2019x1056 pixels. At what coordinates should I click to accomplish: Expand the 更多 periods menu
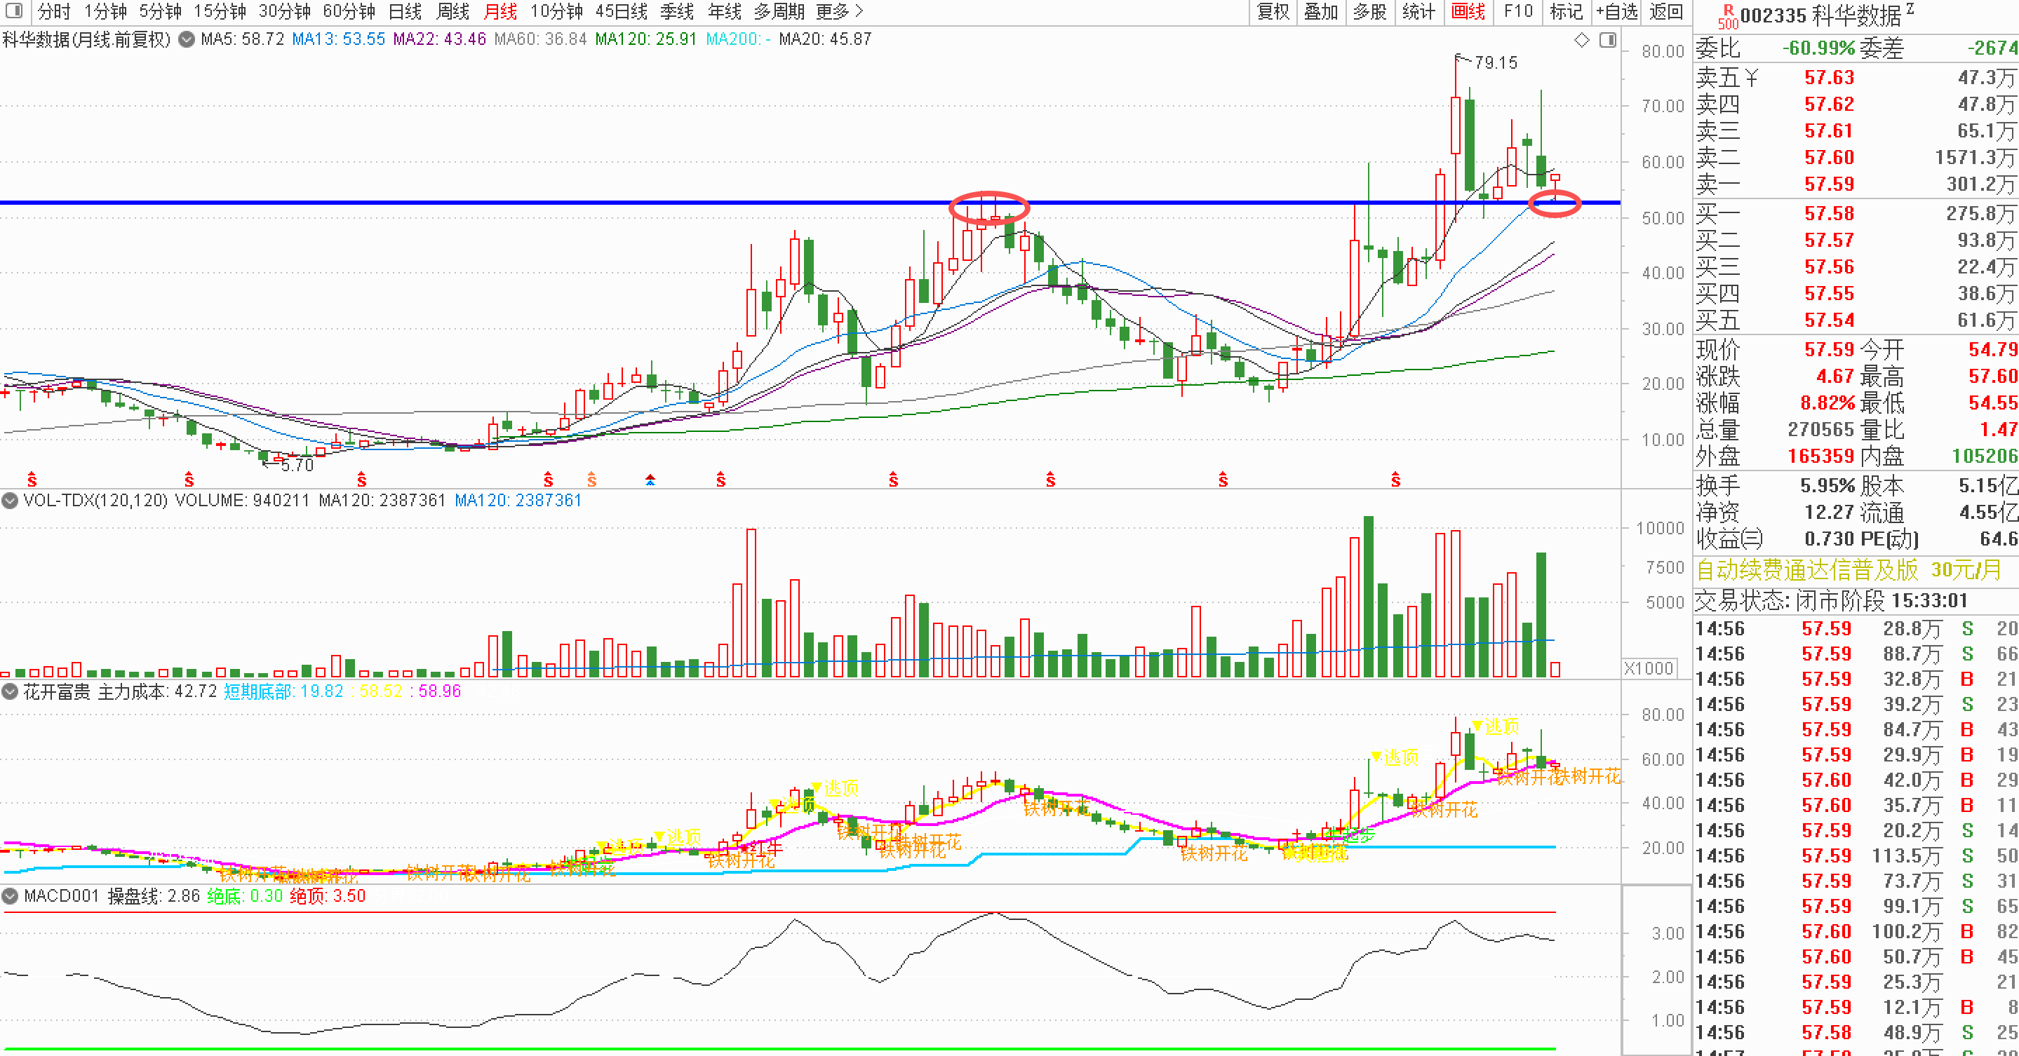point(838,12)
